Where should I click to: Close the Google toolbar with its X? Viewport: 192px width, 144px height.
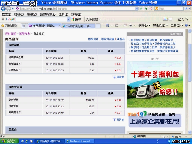click(x=3, y=19)
